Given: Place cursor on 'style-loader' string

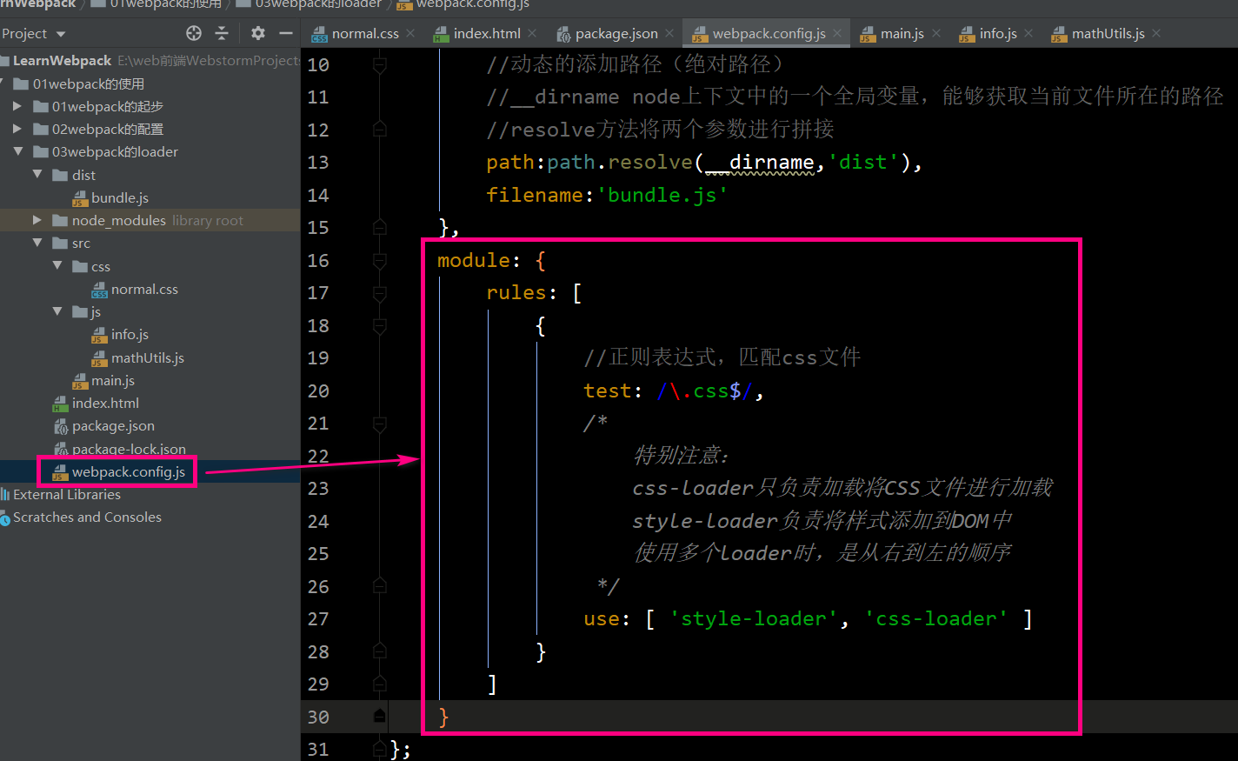Looking at the screenshot, I should [753, 618].
